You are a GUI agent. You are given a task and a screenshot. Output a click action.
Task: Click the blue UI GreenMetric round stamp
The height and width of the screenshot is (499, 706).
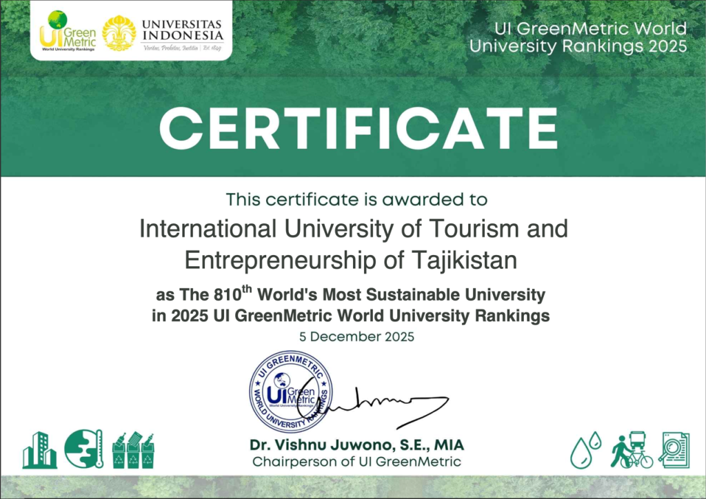290,391
